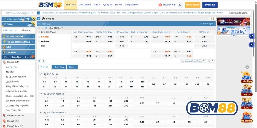This screenshot has height=128, width=257.
Task: Open Mini Games promo icon
Action: click(x=246, y=77)
